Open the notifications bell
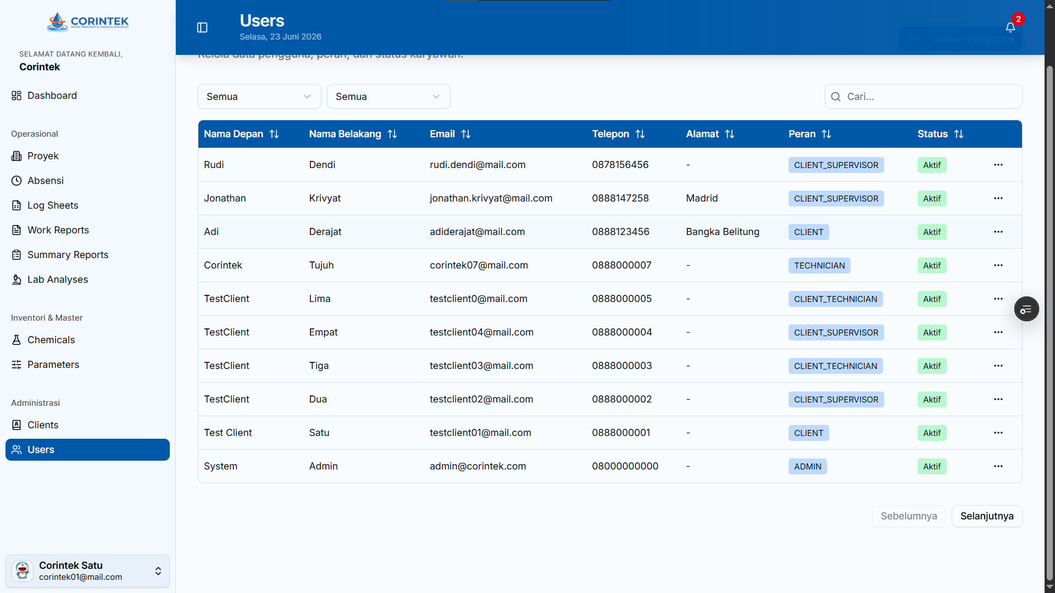Image resolution: width=1055 pixels, height=593 pixels. tap(1010, 27)
